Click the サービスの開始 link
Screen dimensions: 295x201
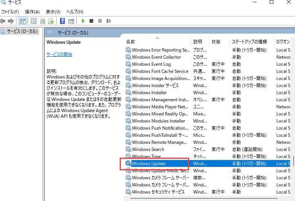click(59, 55)
